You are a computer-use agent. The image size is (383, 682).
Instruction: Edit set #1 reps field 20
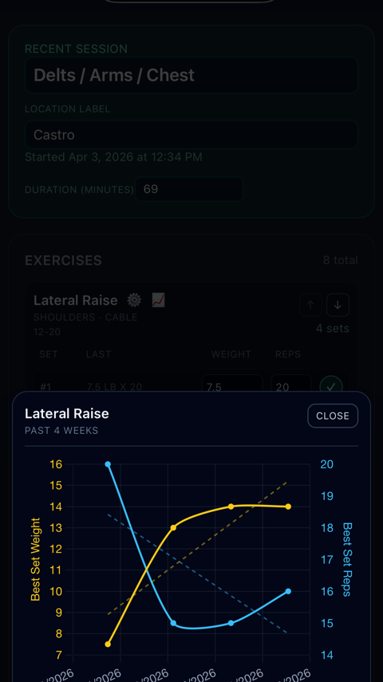pos(291,386)
